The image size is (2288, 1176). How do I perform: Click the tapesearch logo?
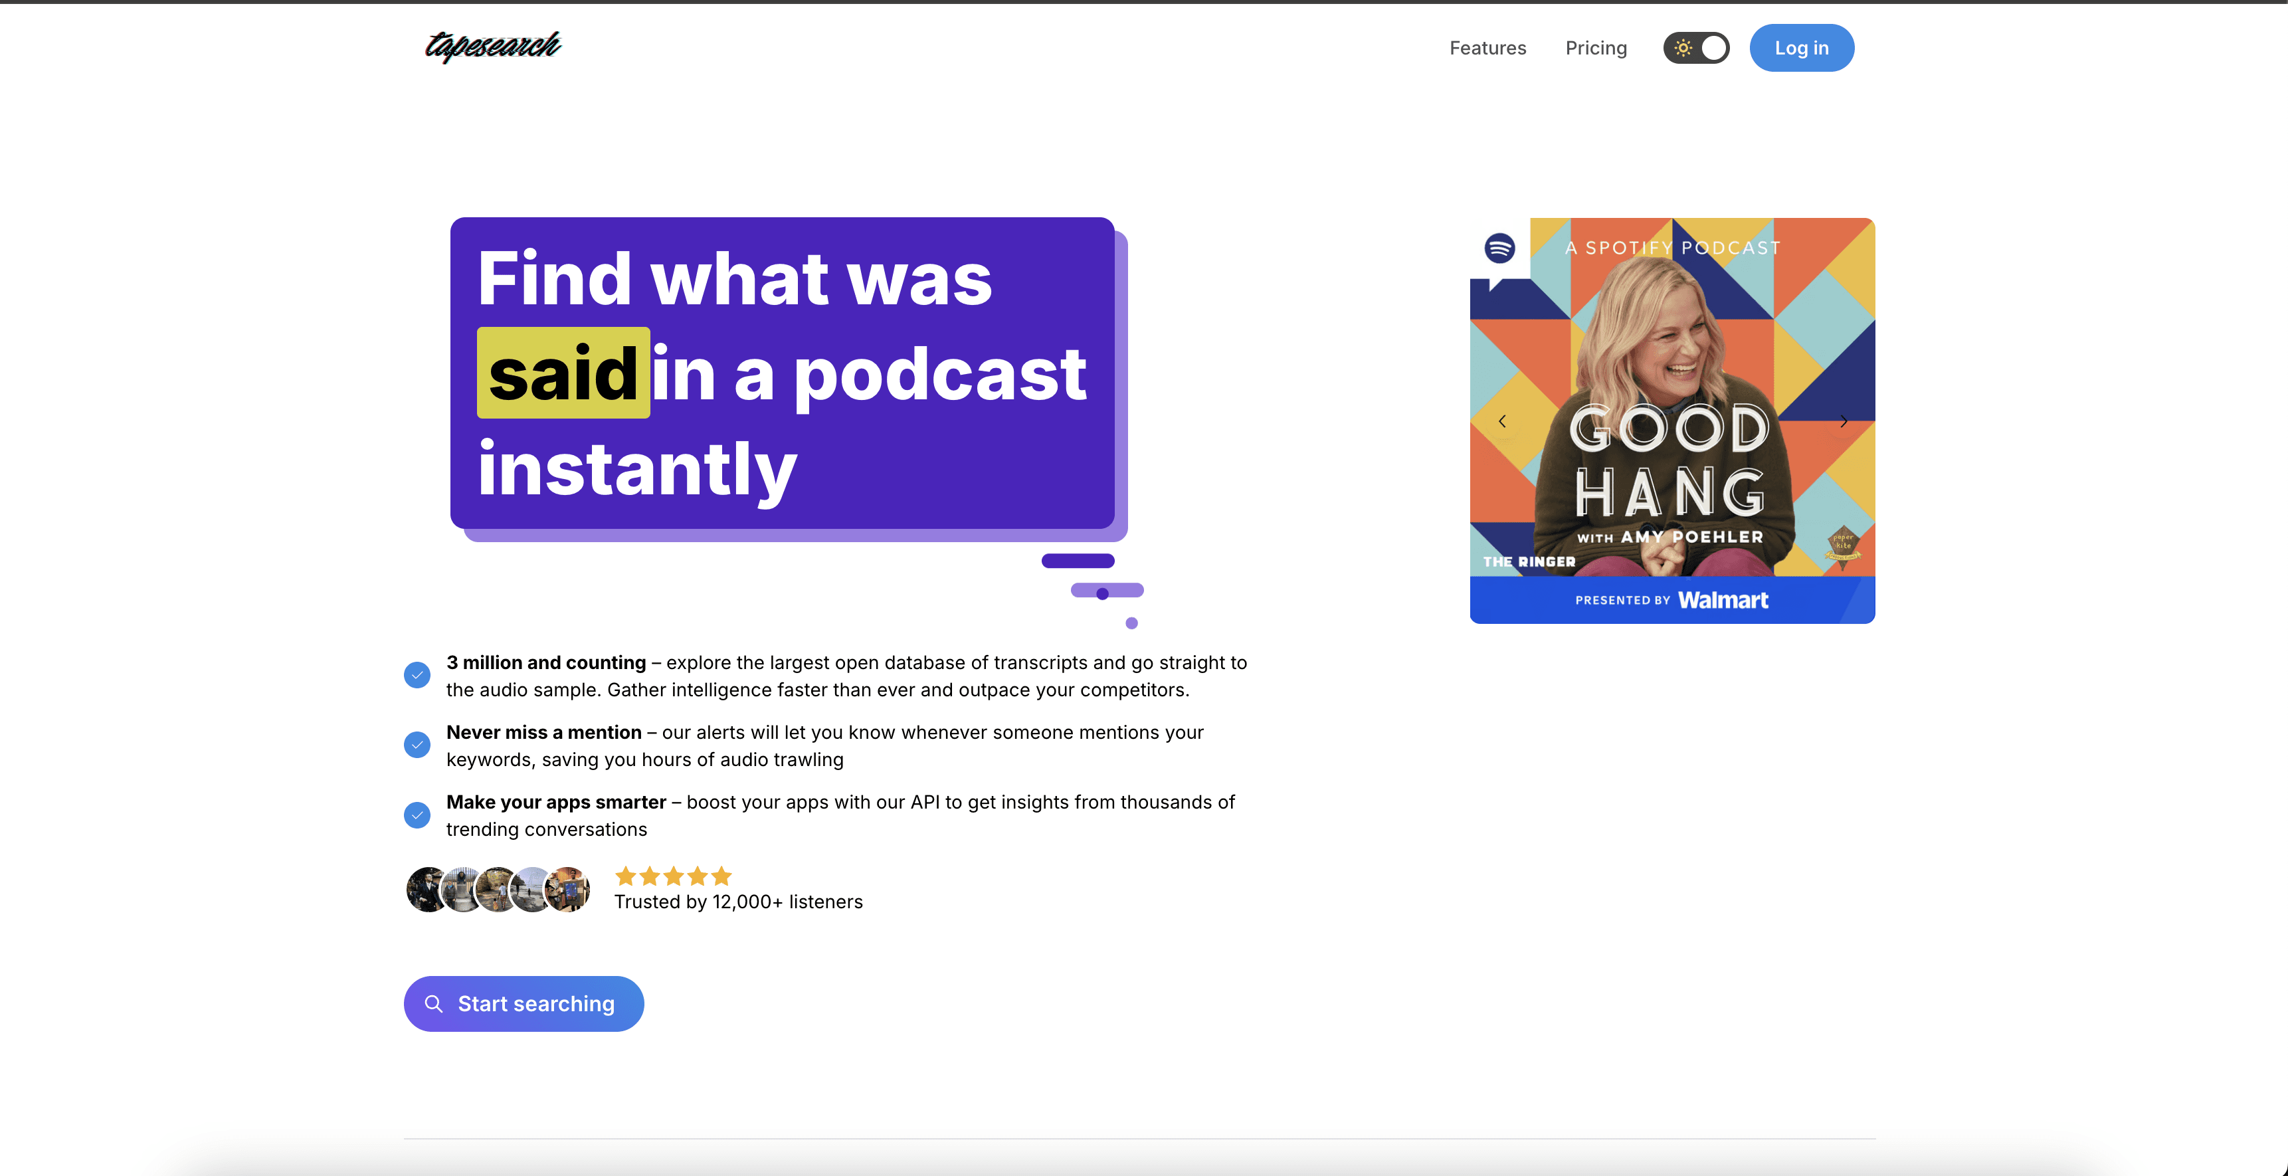pyautogui.click(x=493, y=47)
